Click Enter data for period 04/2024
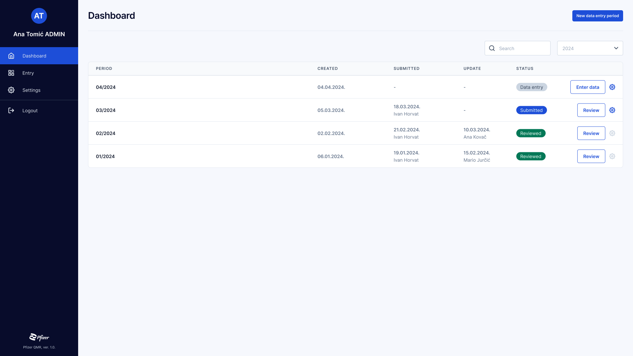 588,87
